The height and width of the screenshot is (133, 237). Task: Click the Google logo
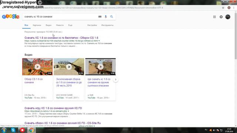point(11,17)
